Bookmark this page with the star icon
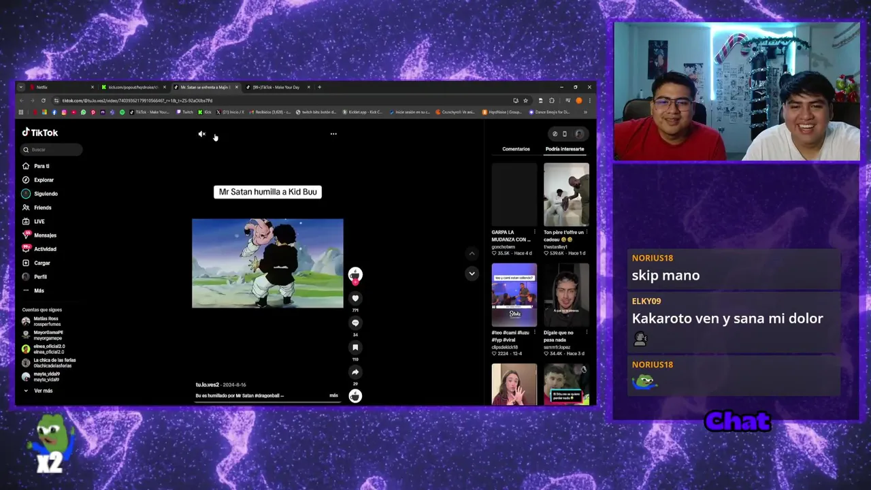 525,101
